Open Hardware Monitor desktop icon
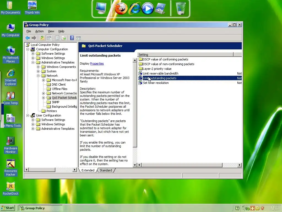This screenshot has width=282, height=212. pos(10,145)
